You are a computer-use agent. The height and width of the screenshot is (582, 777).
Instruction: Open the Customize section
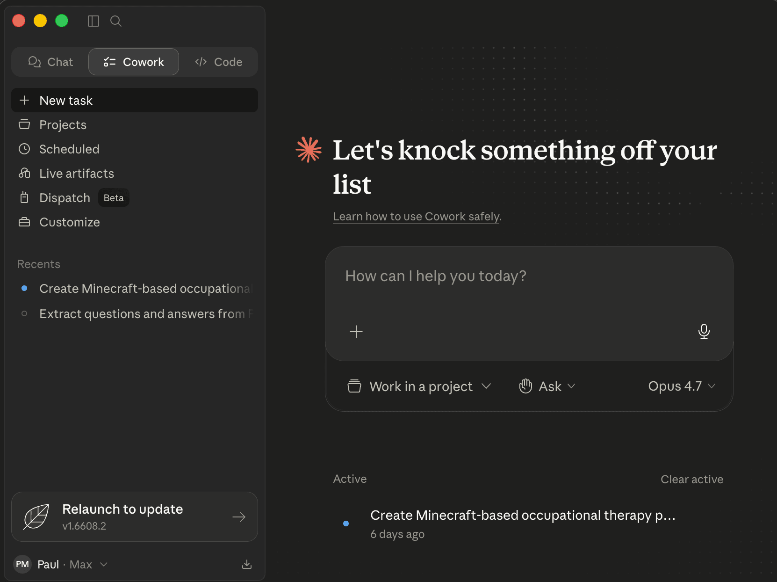[x=135, y=222]
